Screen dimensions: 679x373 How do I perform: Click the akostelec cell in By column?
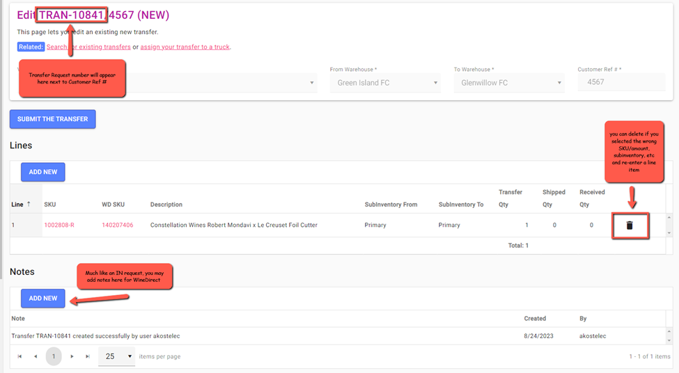593,336
